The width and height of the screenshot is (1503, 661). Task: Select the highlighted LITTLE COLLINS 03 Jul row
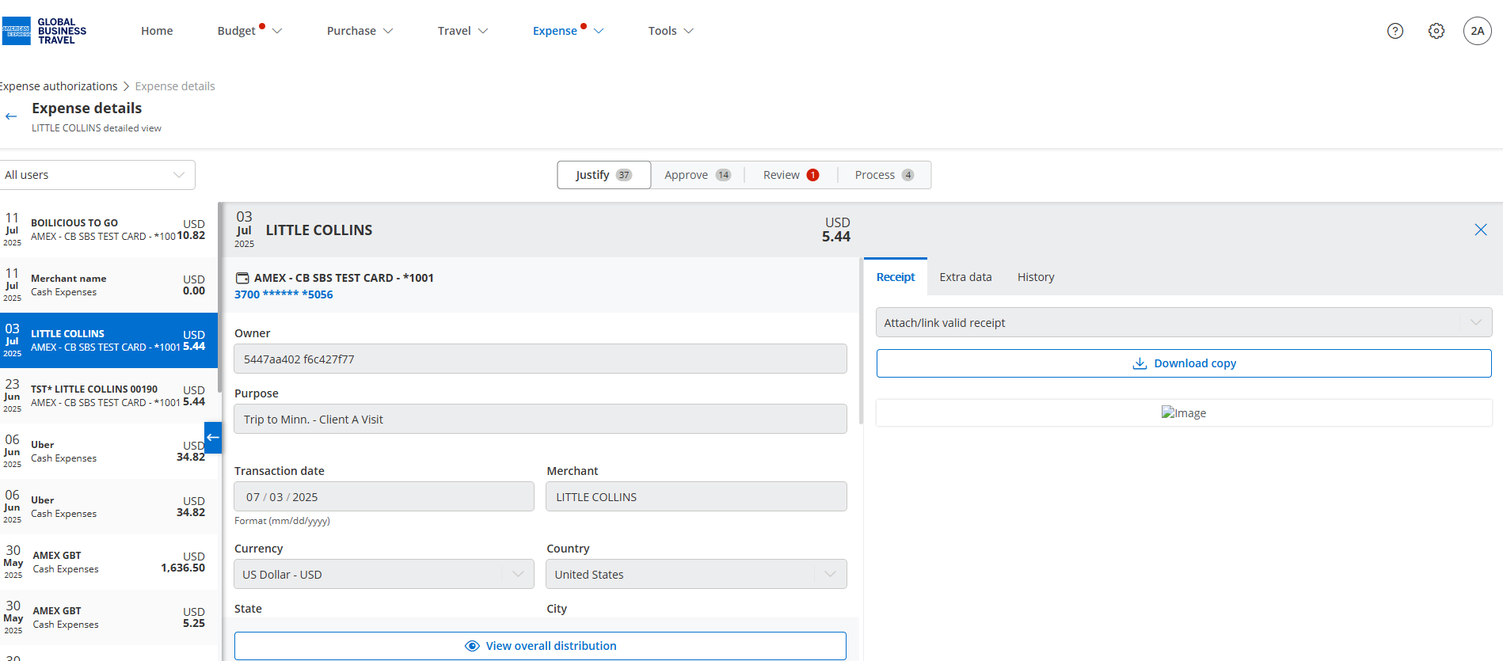(108, 340)
